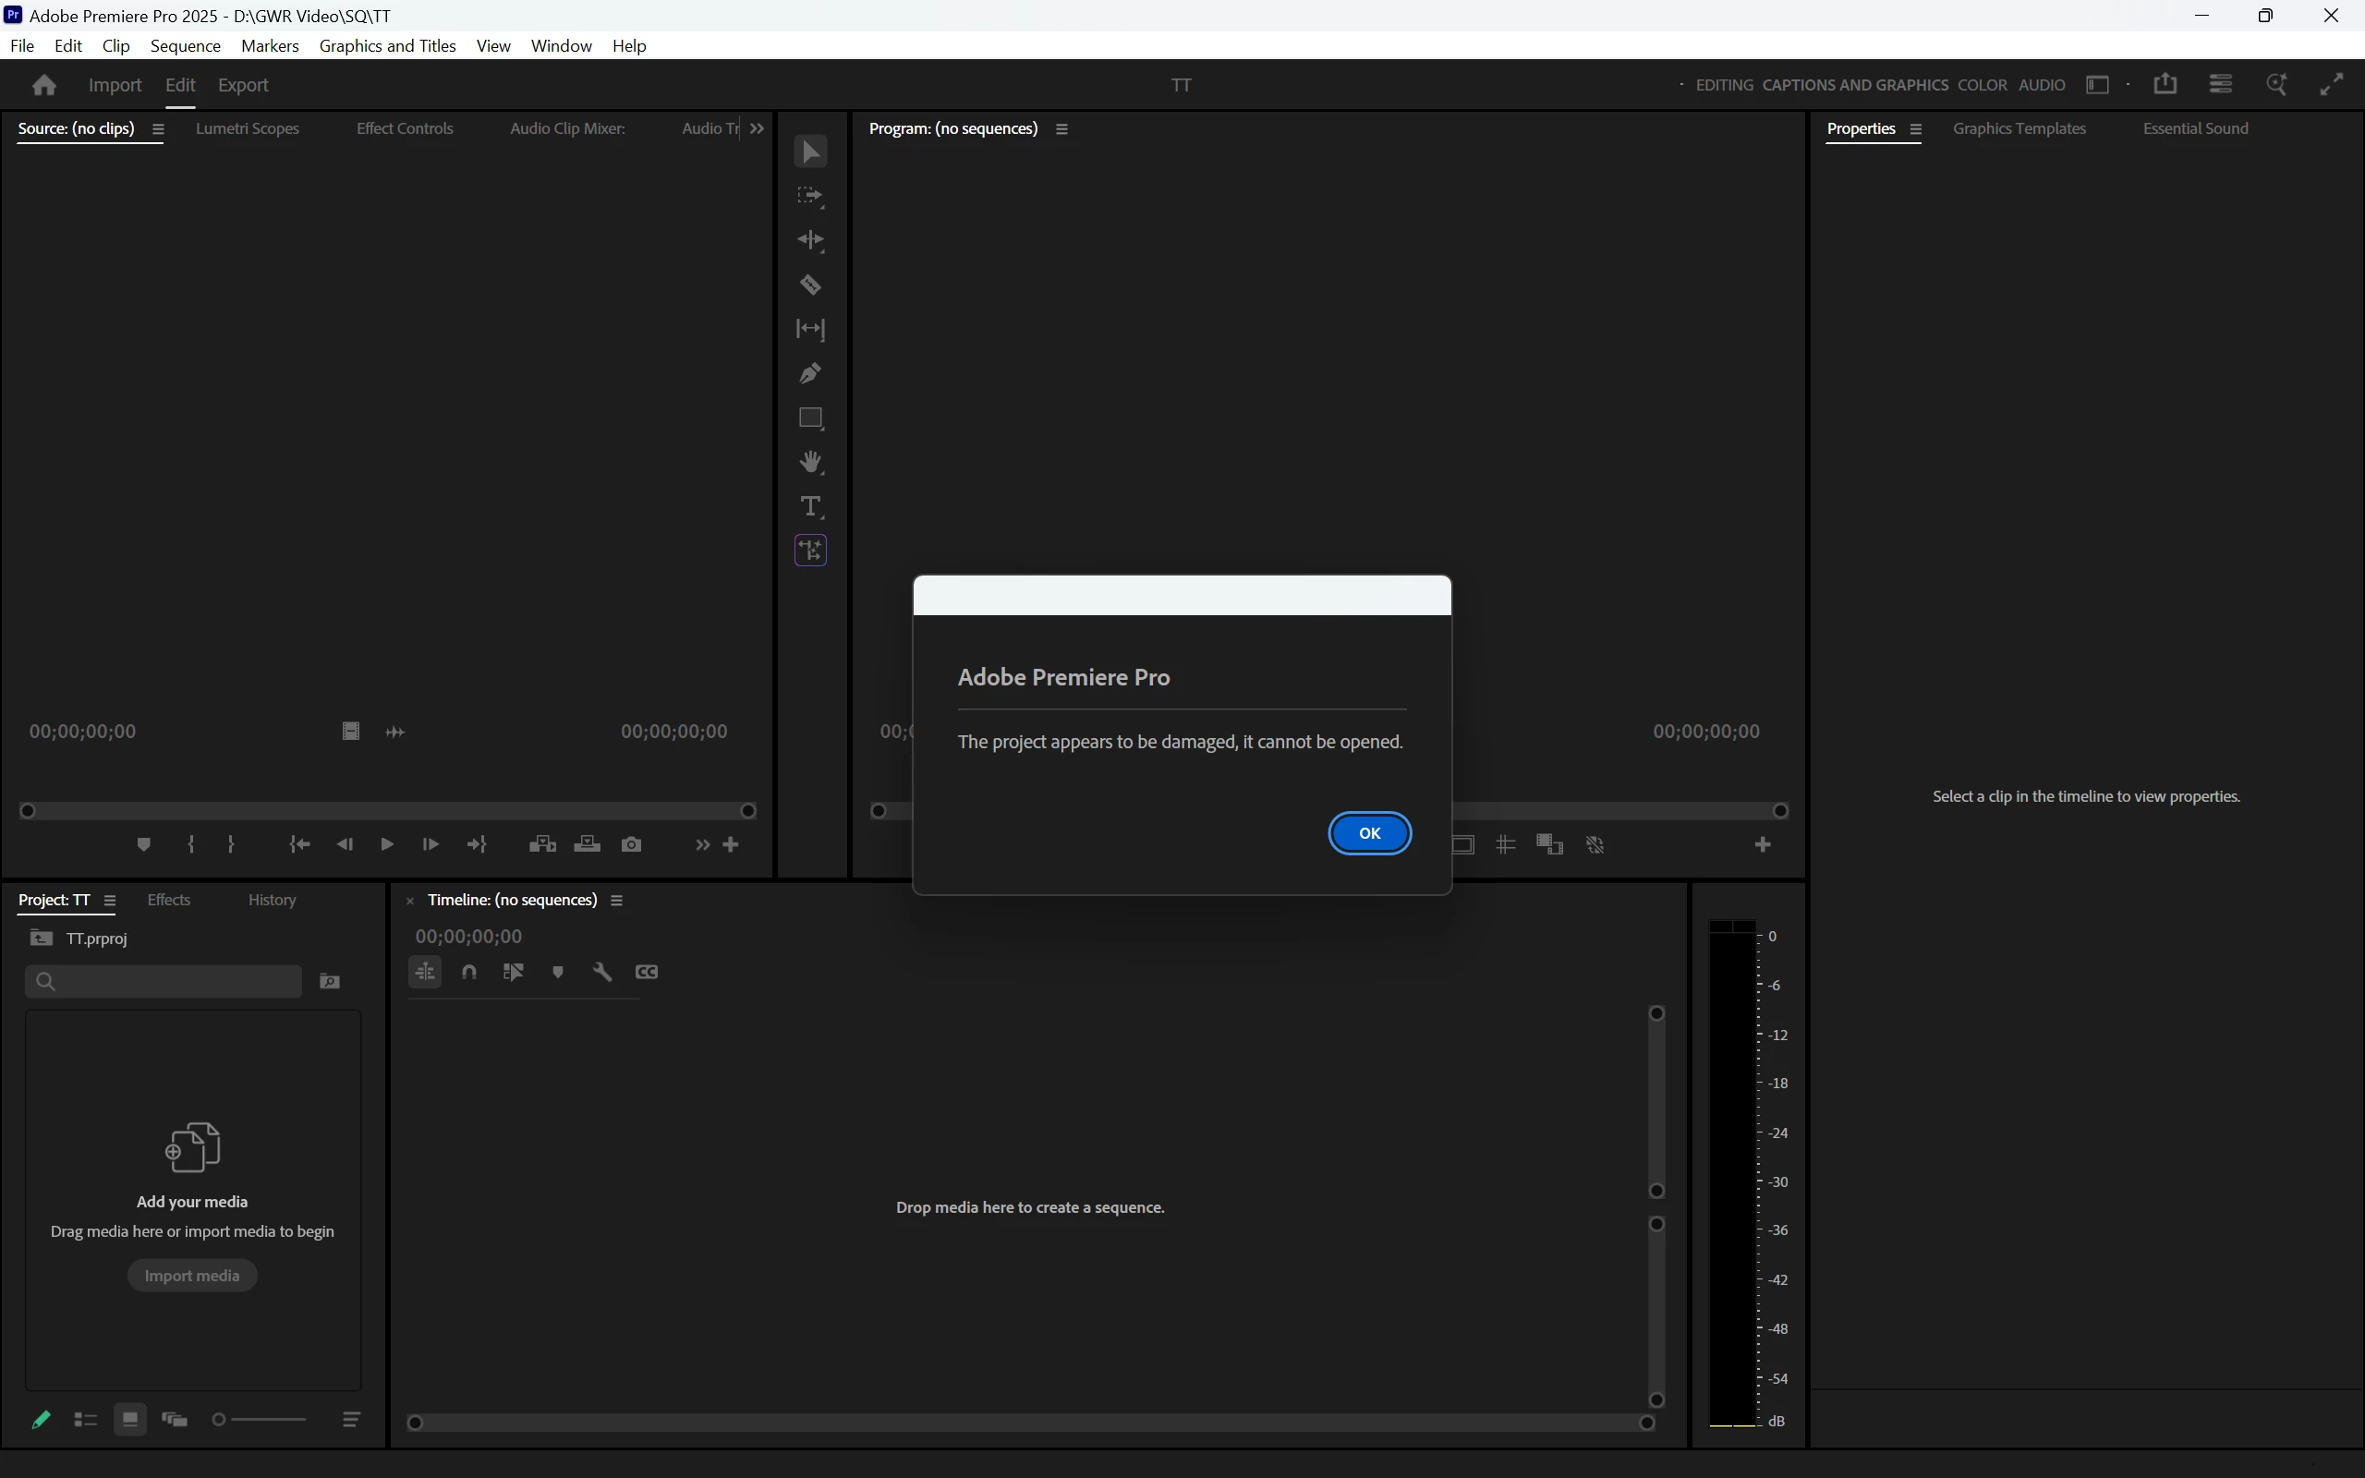This screenshot has height=1478, width=2365.
Task: Toggle Linked Selection in Timeline
Action: pyautogui.click(x=513, y=972)
